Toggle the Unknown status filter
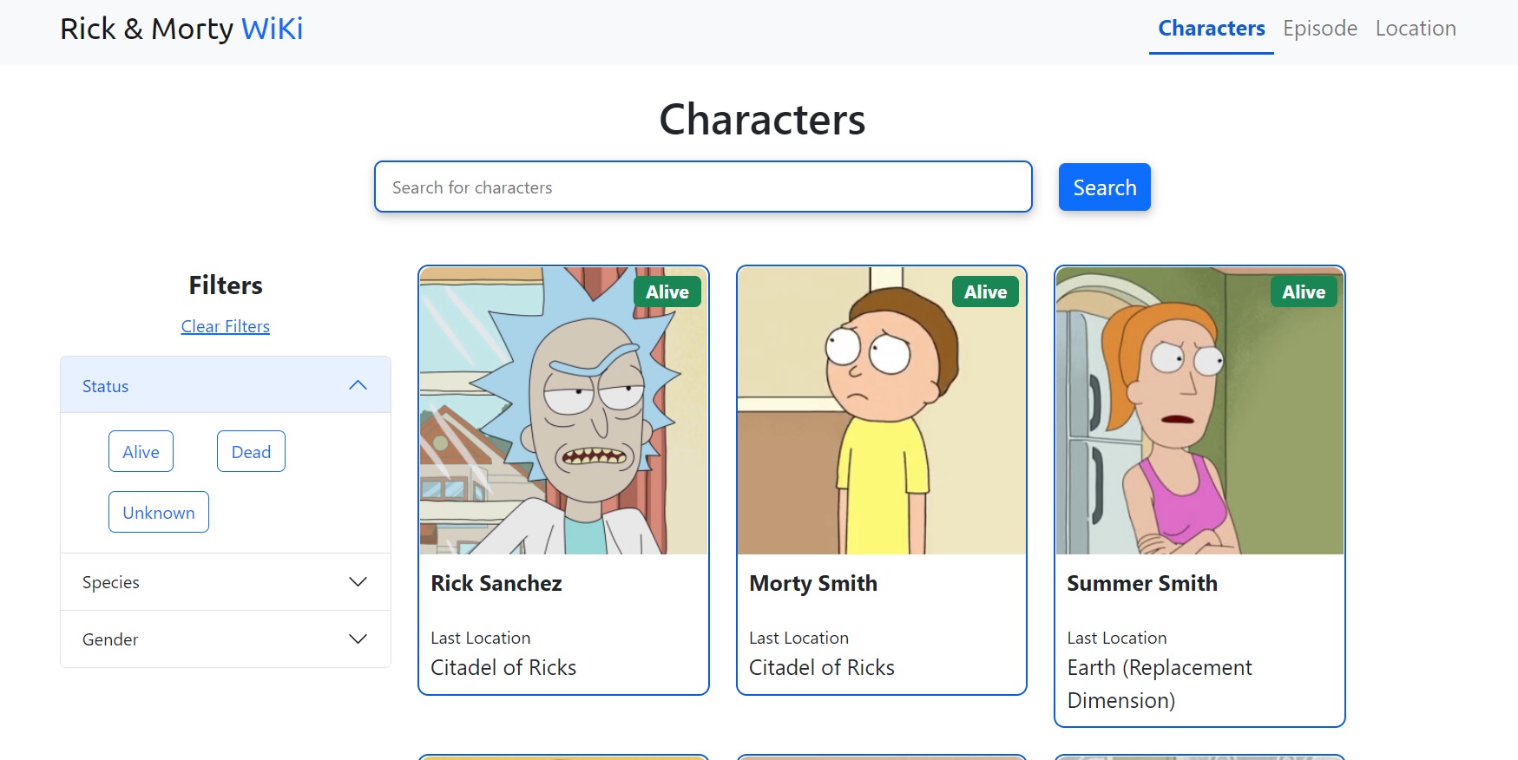 (159, 512)
